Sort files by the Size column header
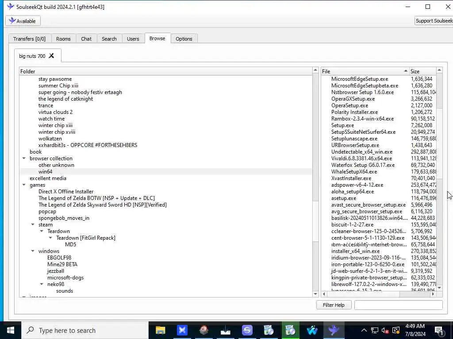 click(422, 71)
